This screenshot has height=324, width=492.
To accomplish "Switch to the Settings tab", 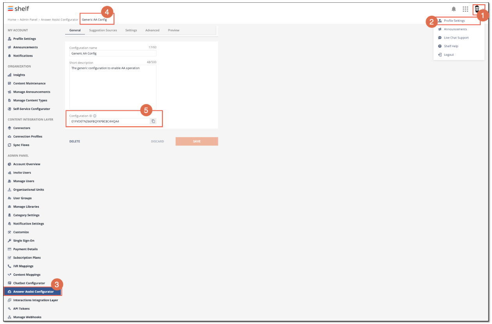I will (x=131, y=30).
